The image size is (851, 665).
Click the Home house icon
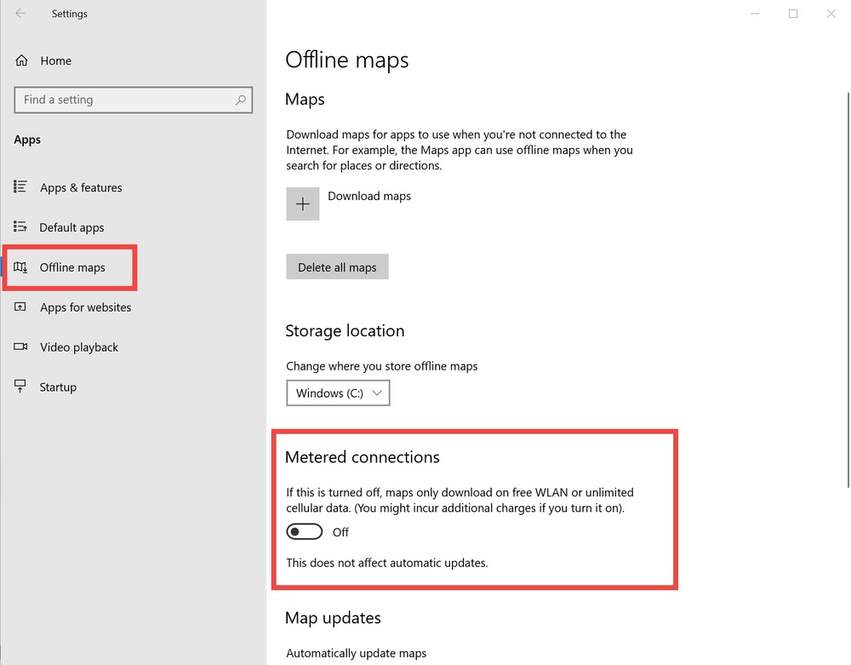21,60
